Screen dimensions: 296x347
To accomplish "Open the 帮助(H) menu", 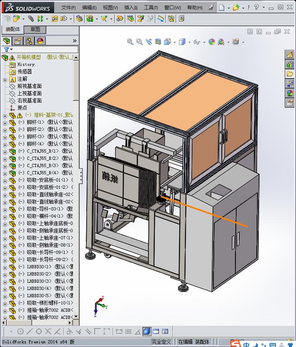I will [x=195, y=8].
